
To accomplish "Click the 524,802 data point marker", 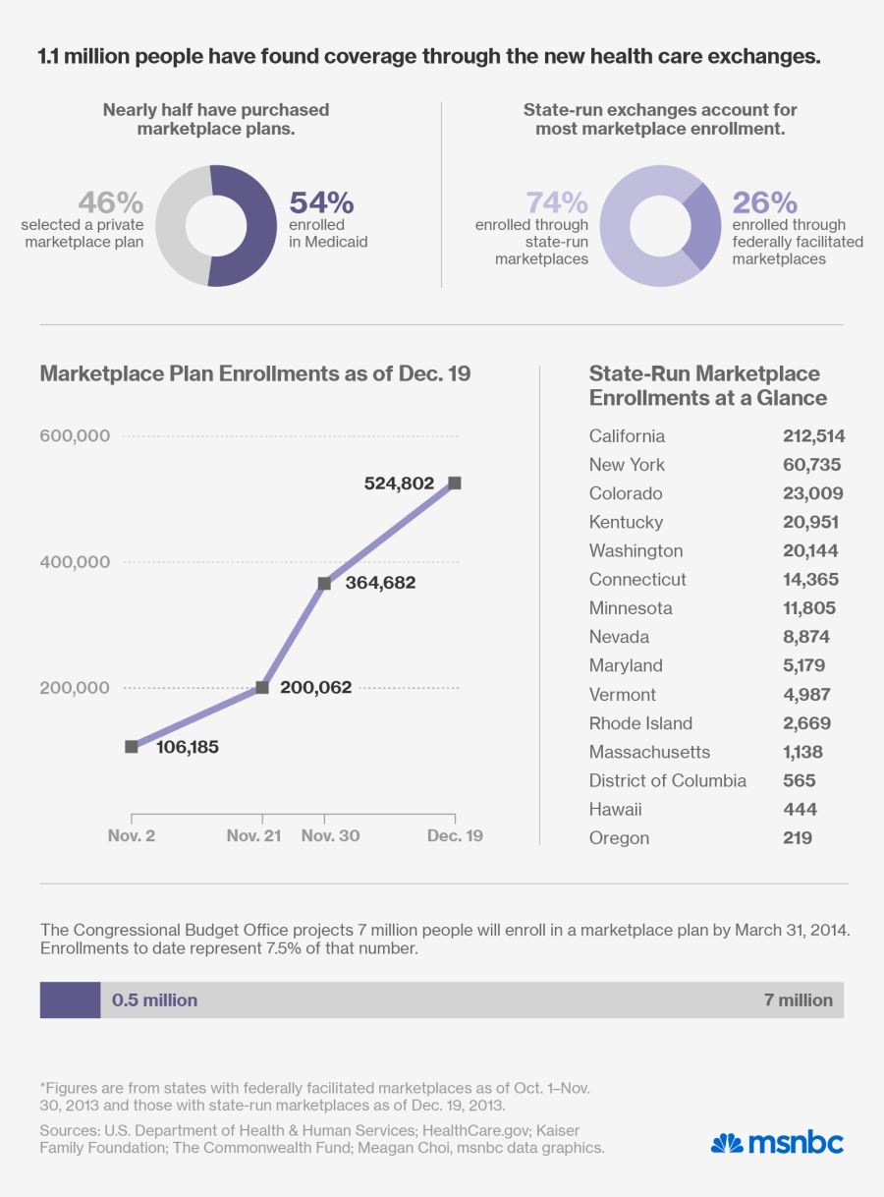I will [455, 483].
